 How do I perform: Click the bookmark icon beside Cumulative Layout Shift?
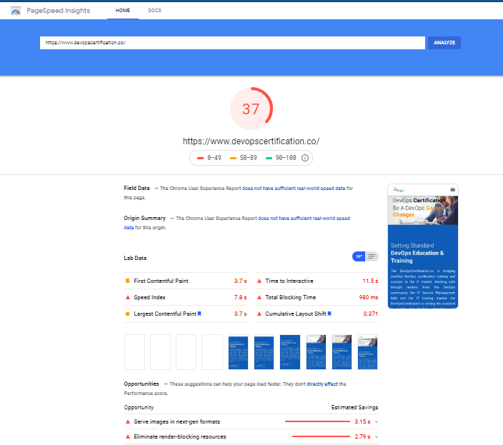click(329, 314)
